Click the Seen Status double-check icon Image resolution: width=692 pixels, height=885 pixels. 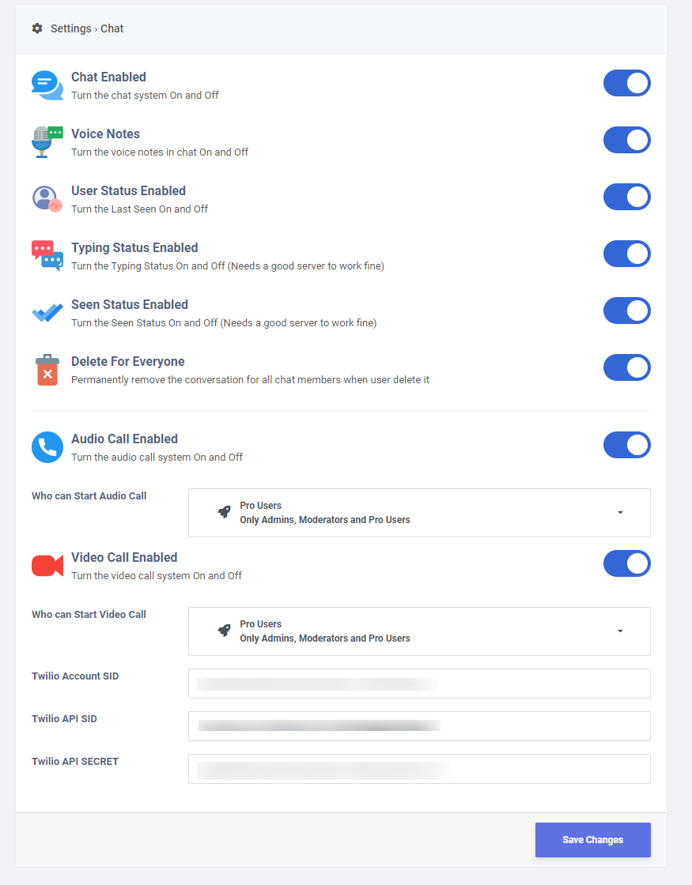[47, 313]
